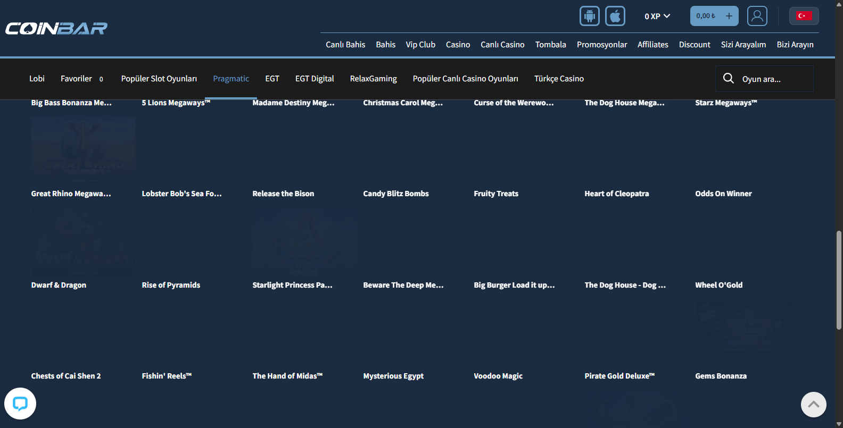
Task: Click The Dog House Mega... title
Action: coord(625,103)
